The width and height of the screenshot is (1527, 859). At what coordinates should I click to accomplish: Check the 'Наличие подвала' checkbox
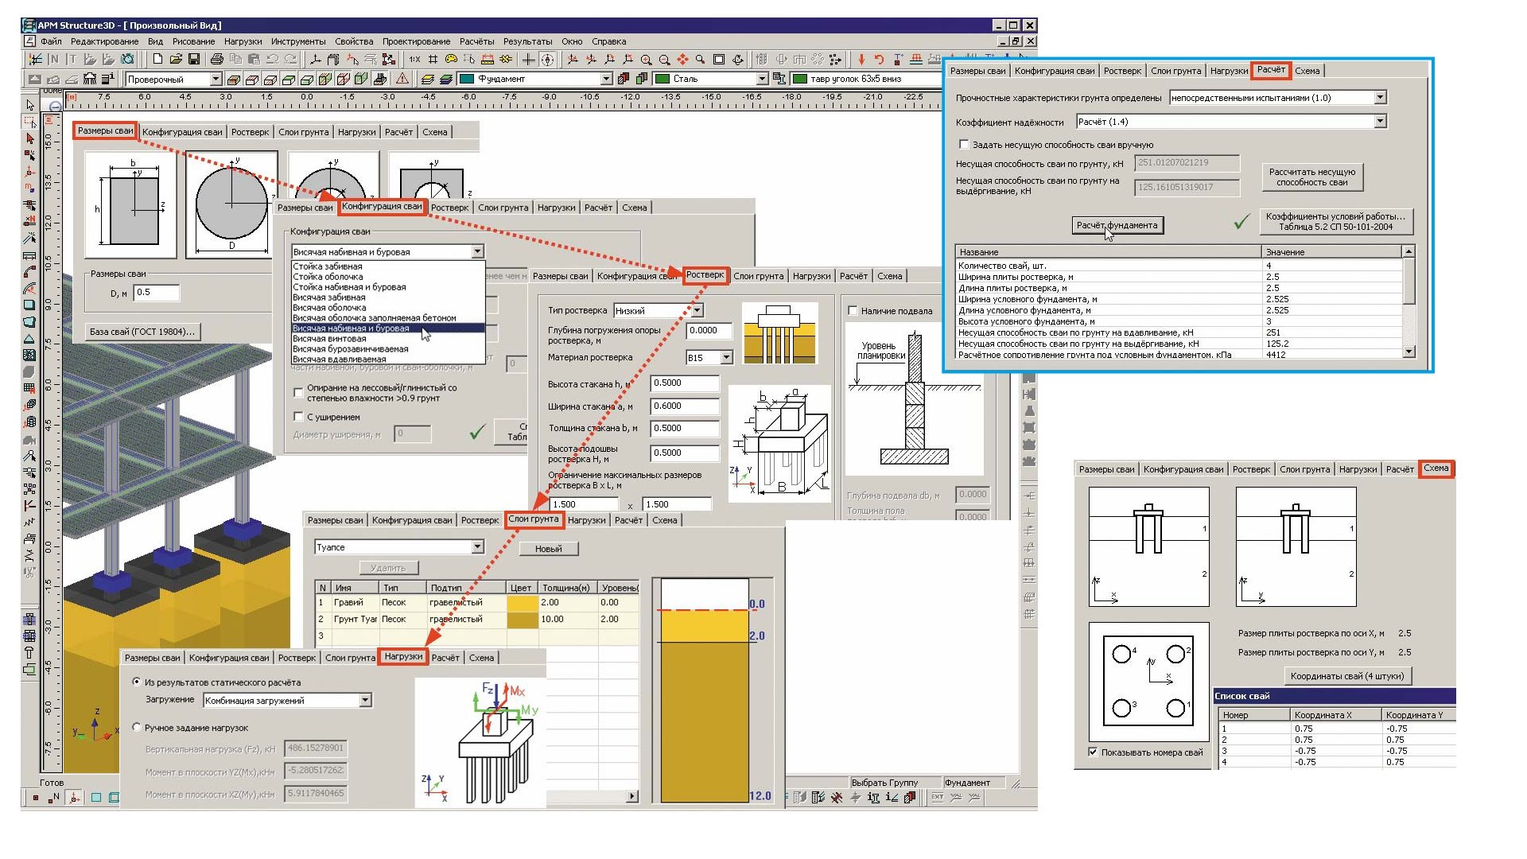click(x=853, y=311)
